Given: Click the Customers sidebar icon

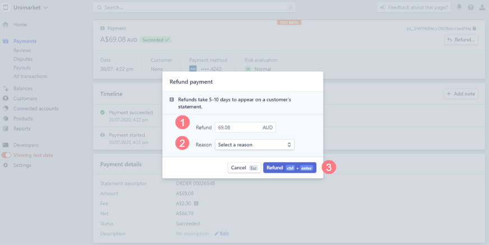Looking at the screenshot, I should 6,99.
